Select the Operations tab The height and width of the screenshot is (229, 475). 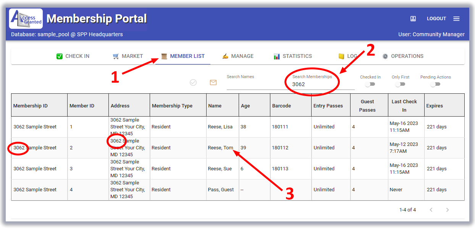[403, 56]
